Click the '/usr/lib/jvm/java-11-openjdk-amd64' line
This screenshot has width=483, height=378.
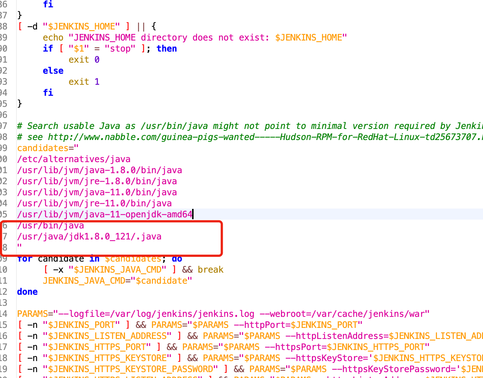click(x=105, y=214)
